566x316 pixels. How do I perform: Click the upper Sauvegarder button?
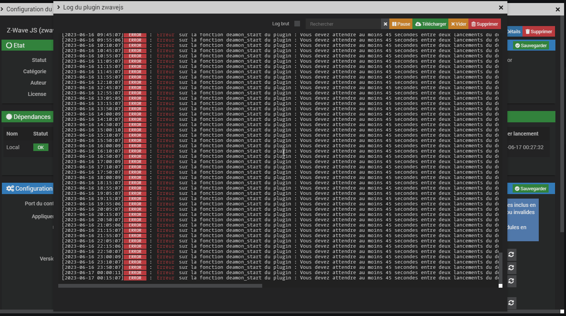(x=531, y=46)
